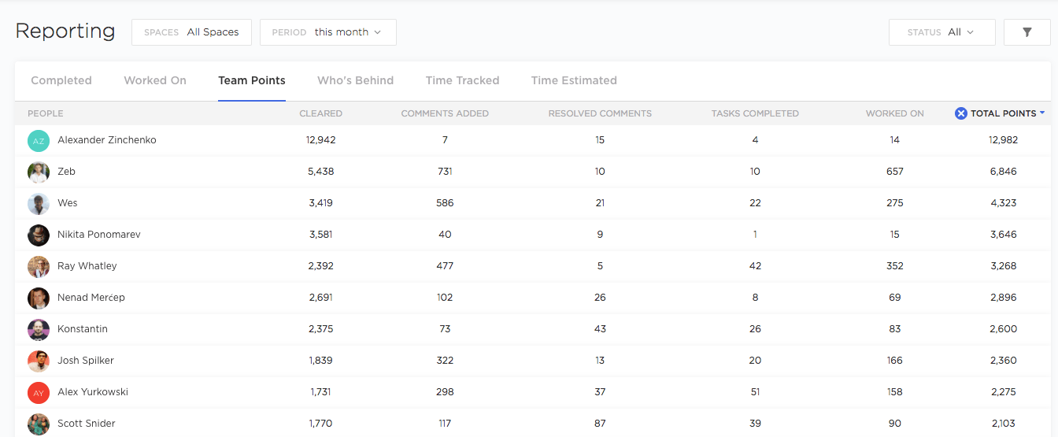Open the Status All dropdown

[x=941, y=32]
